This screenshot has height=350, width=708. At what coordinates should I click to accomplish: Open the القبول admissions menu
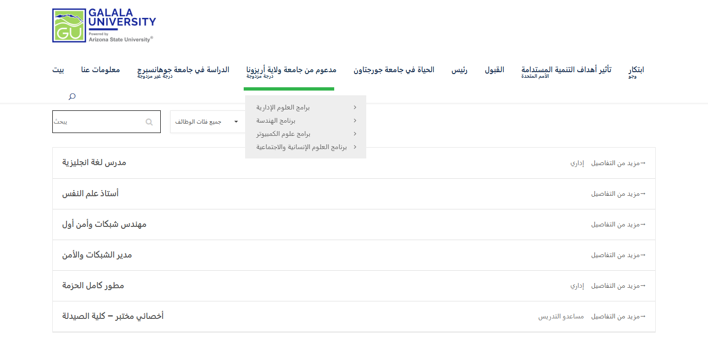click(x=494, y=70)
